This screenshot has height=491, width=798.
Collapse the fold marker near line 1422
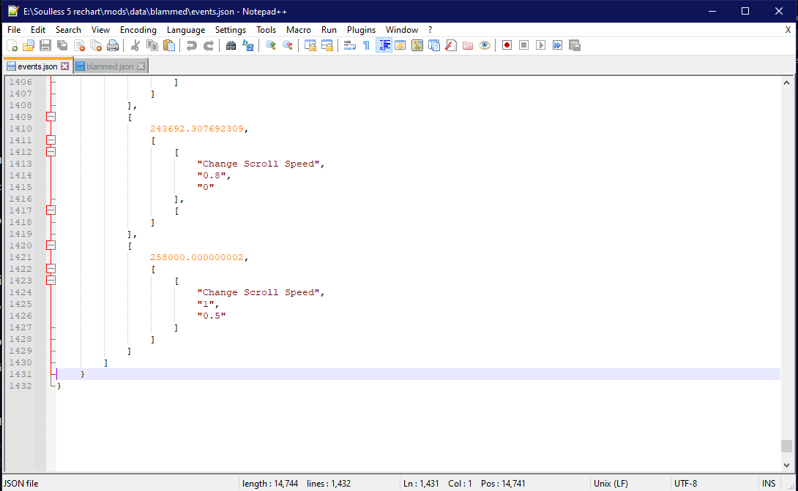tap(51, 269)
